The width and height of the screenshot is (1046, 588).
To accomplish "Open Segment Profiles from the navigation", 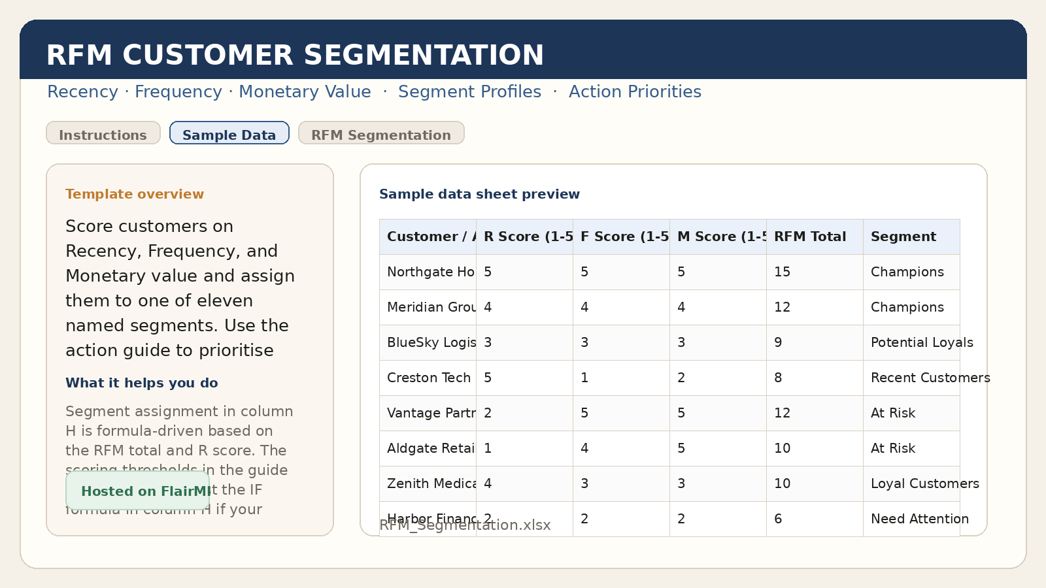I will (x=469, y=91).
